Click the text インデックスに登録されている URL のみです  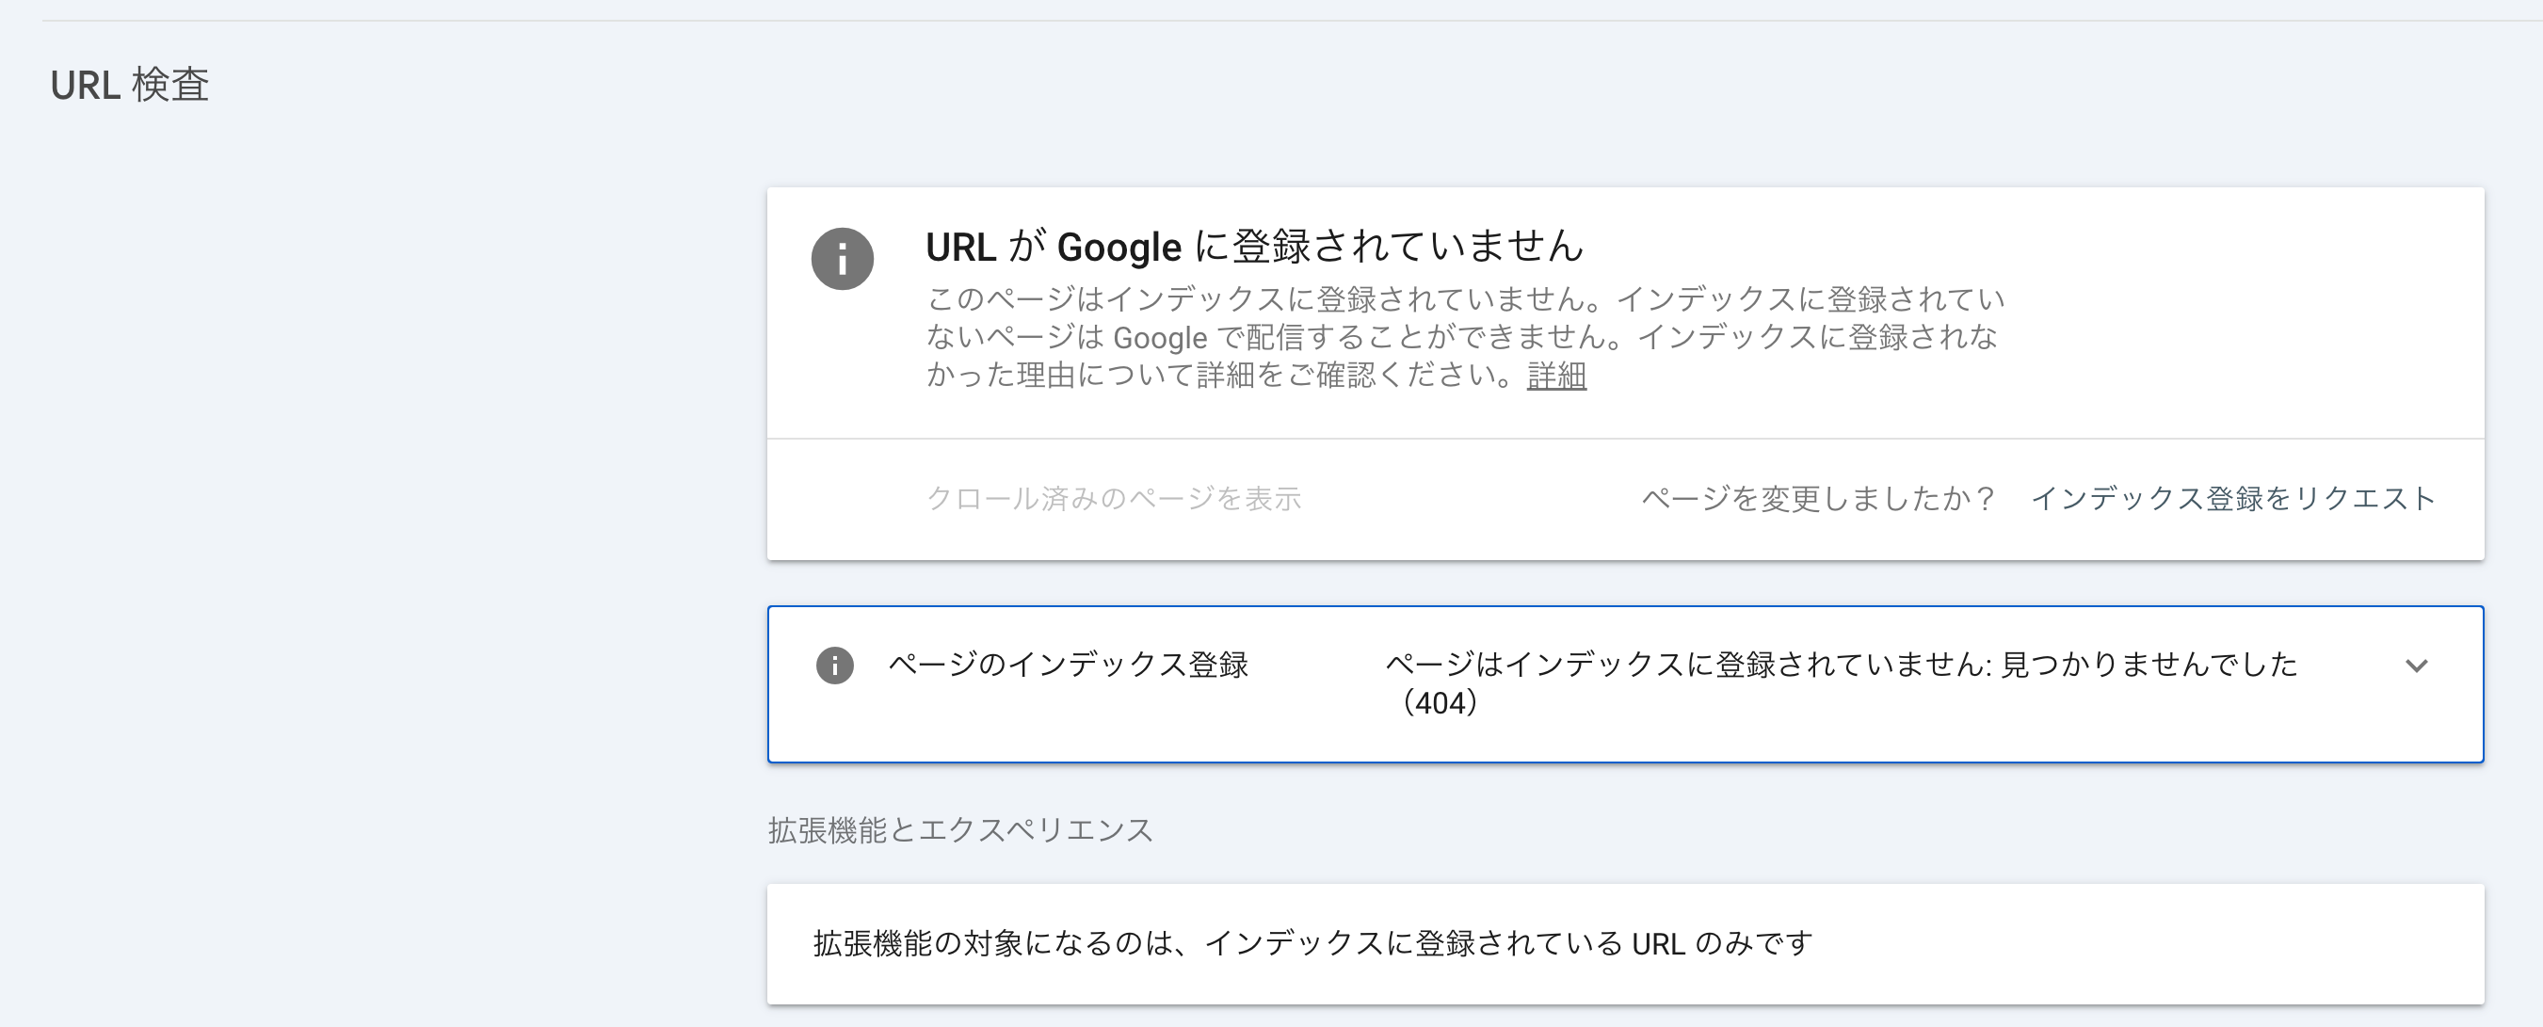point(1508,944)
